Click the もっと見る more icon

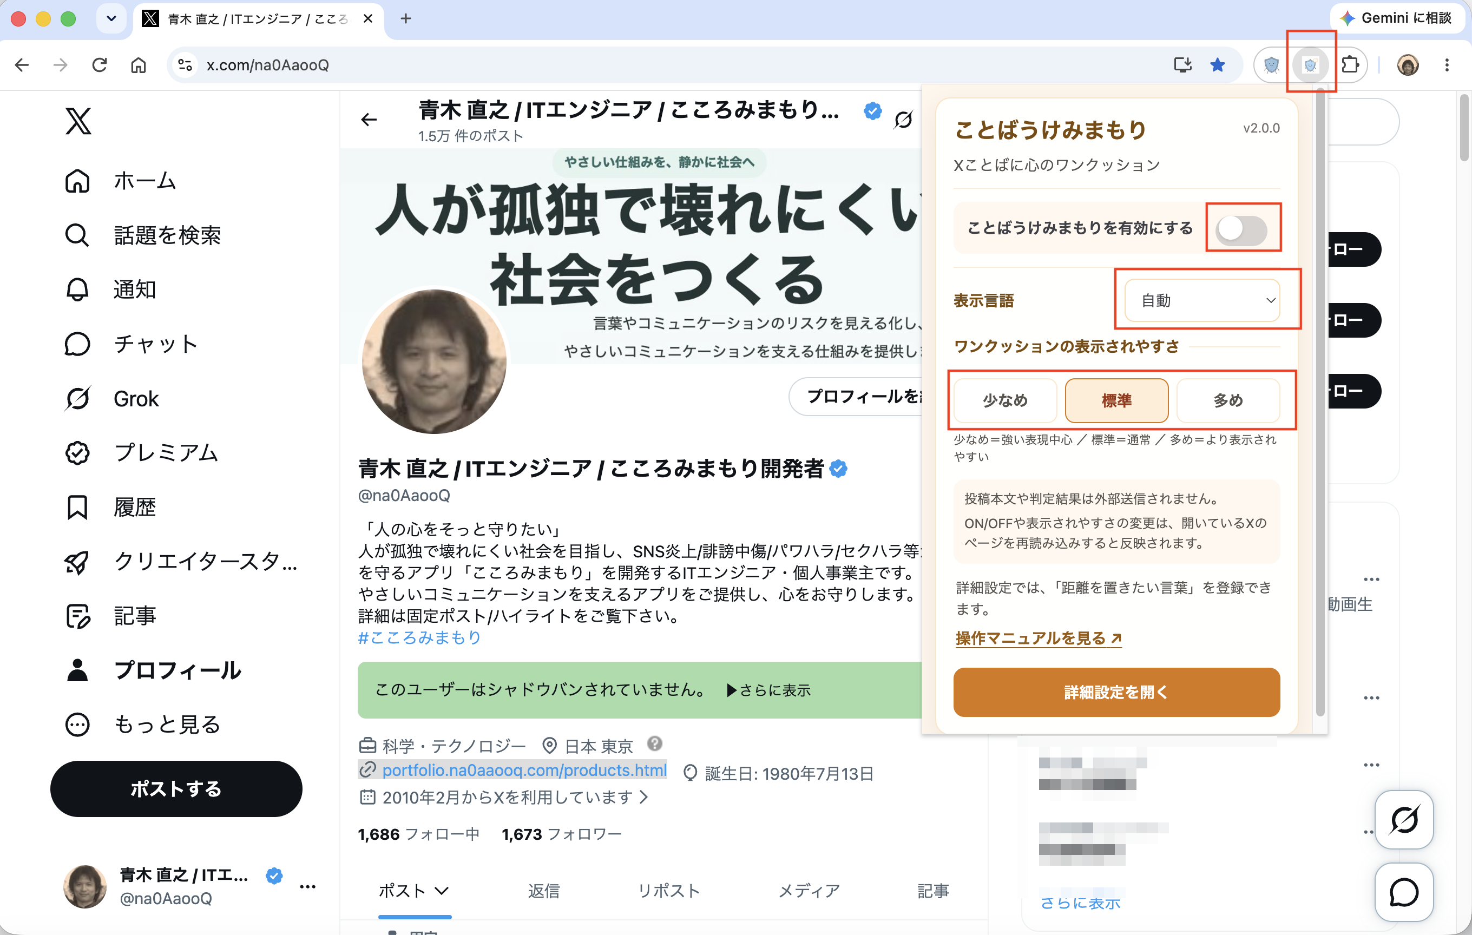pos(77,725)
